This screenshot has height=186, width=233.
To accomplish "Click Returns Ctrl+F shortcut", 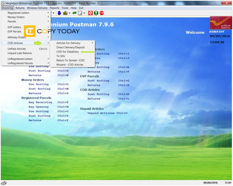I will pyautogui.click(x=108, y=72).
